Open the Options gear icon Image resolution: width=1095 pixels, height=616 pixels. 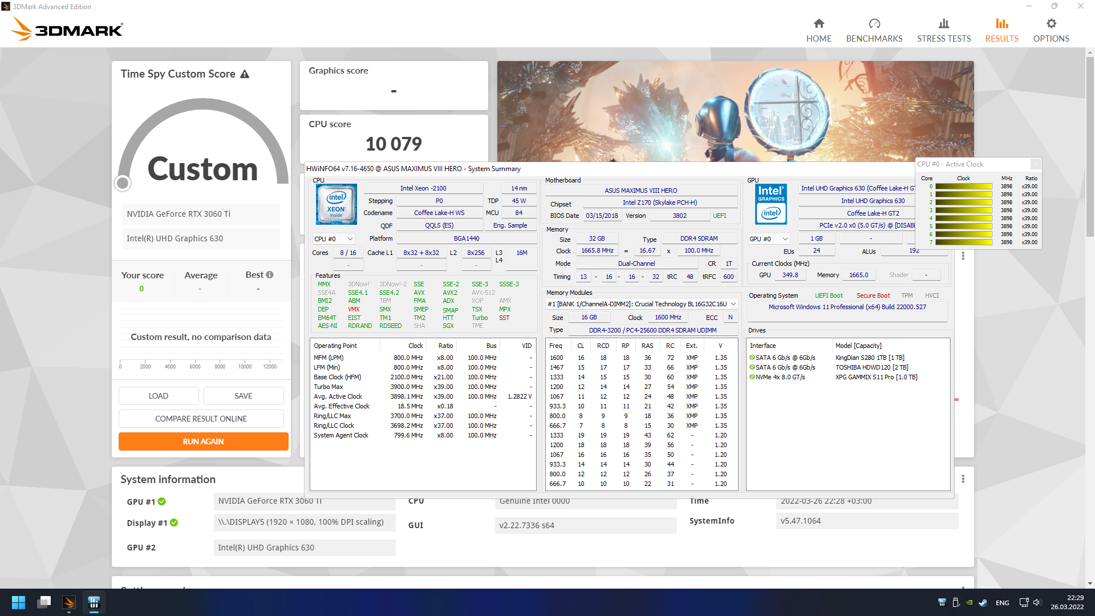[1051, 24]
